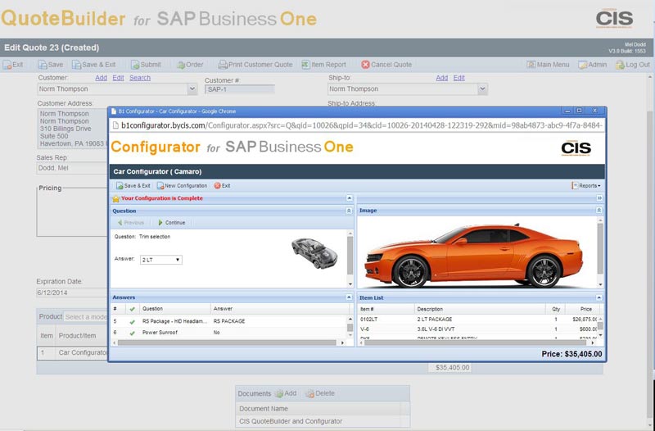Click the Expiration Date field 6/12/2014
Image resolution: width=655 pixels, height=431 pixels.
click(72, 293)
